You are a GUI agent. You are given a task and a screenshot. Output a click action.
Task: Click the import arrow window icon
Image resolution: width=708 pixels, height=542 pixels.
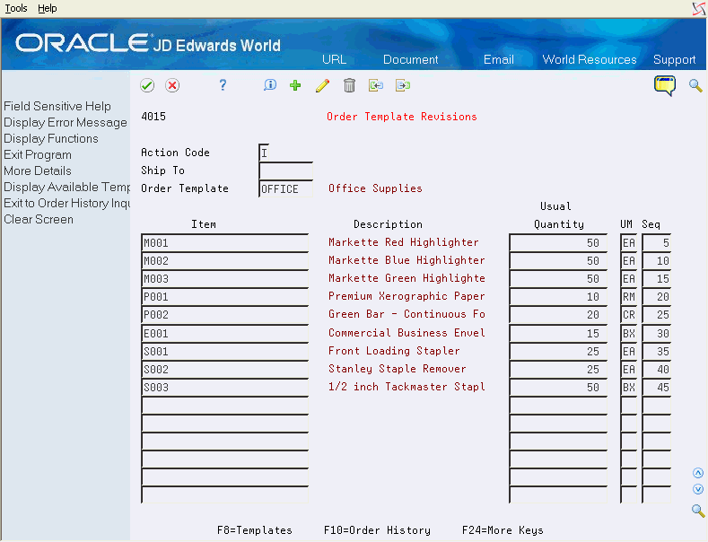(376, 85)
